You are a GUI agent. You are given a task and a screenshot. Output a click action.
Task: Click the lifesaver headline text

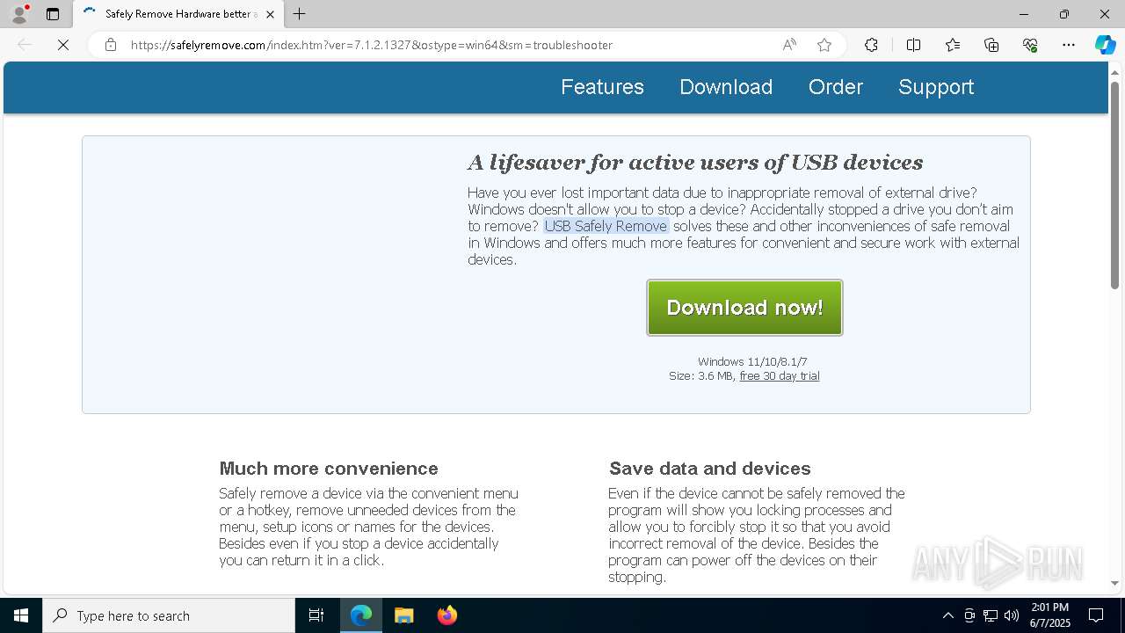point(695,163)
